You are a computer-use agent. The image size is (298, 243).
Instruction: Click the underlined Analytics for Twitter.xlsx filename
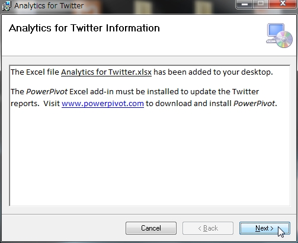[106, 72]
